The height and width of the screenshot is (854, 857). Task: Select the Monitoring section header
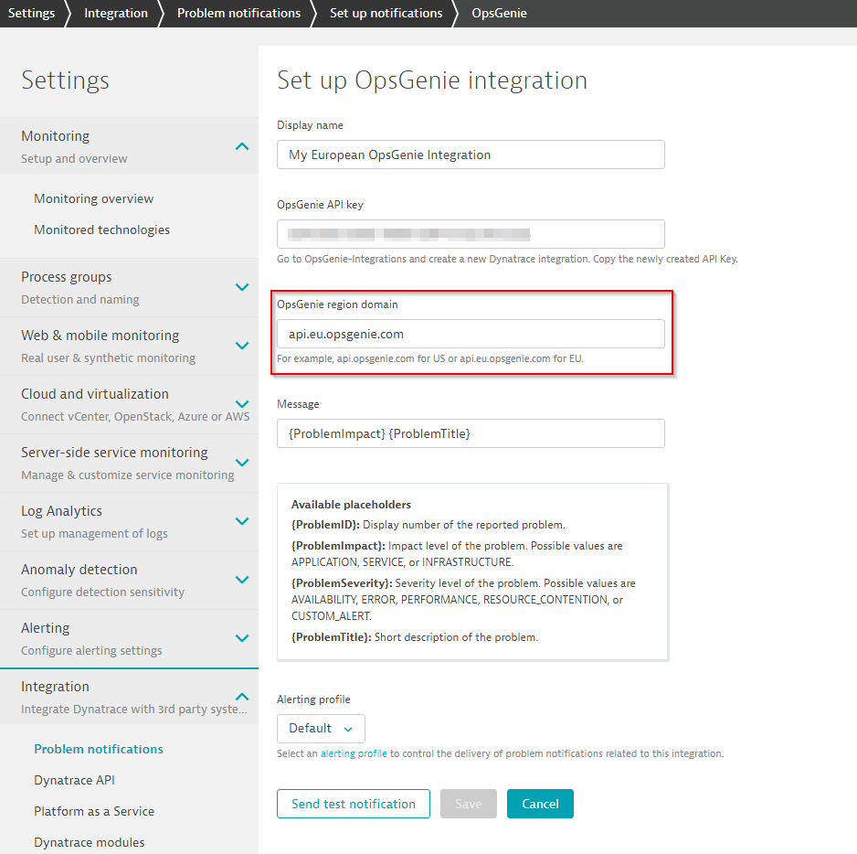pos(129,146)
